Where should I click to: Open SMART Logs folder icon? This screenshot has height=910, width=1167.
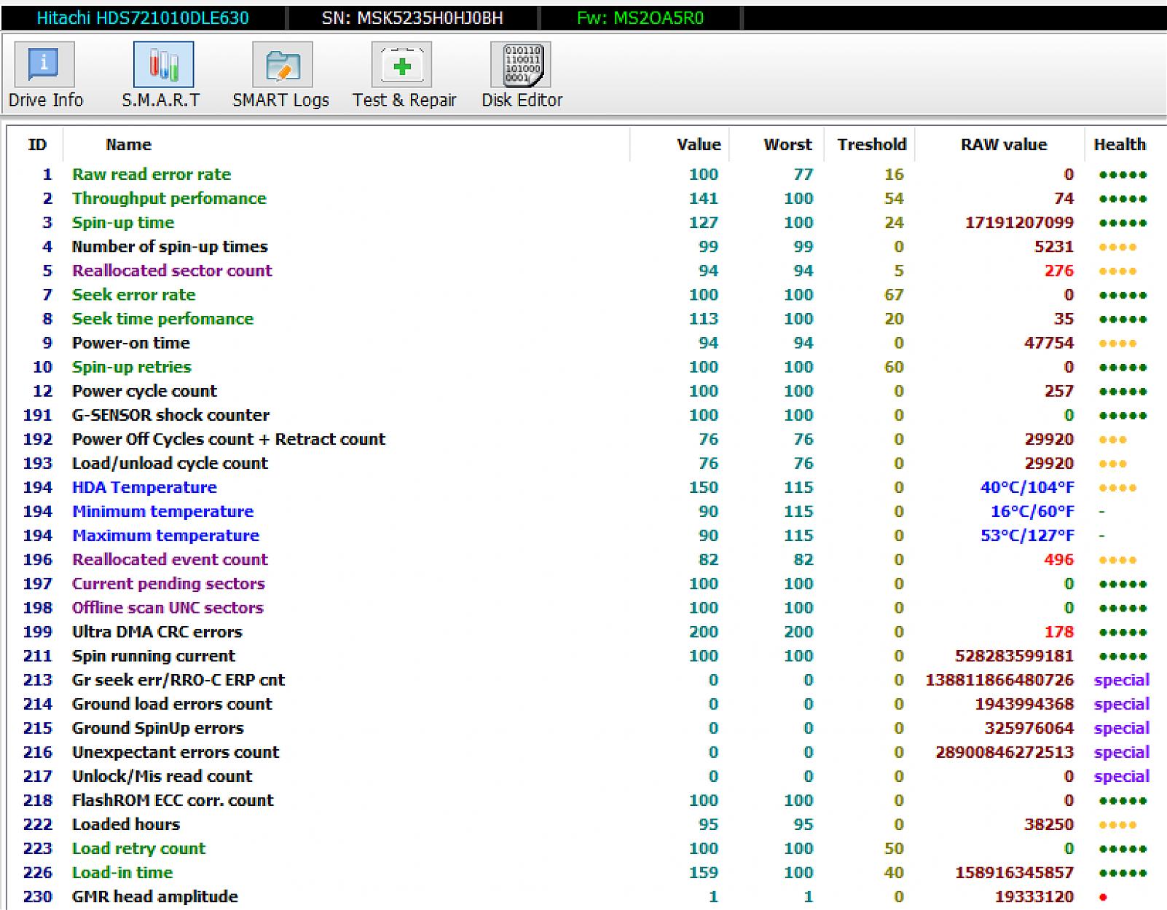pyautogui.click(x=282, y=65)
